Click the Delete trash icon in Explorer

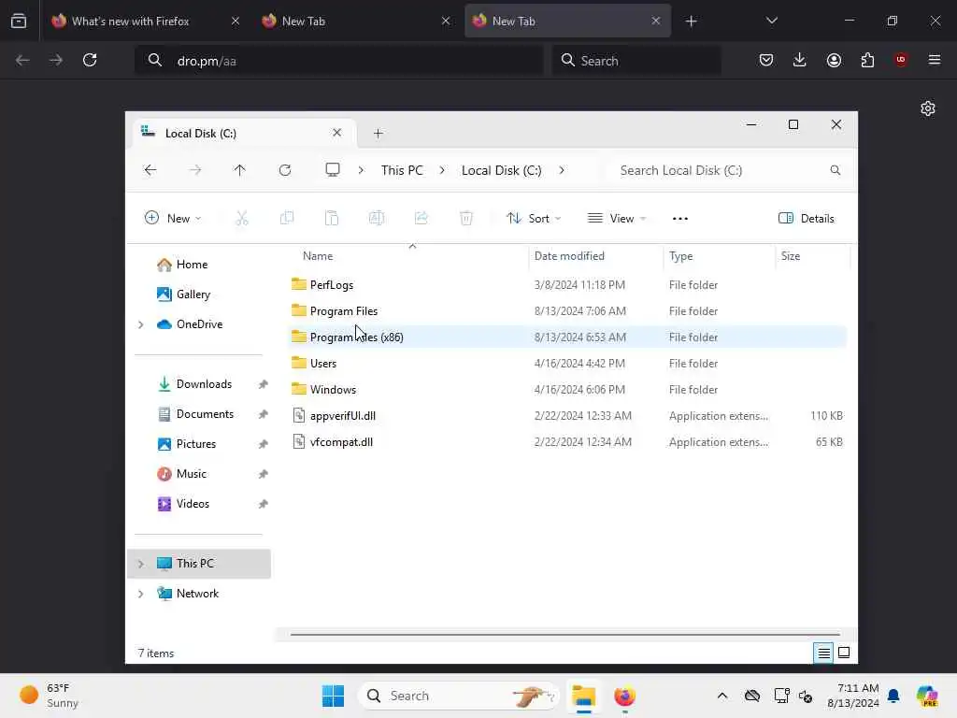coord(466,218)
